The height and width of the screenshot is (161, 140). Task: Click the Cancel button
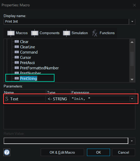click(x=124, y=152)
